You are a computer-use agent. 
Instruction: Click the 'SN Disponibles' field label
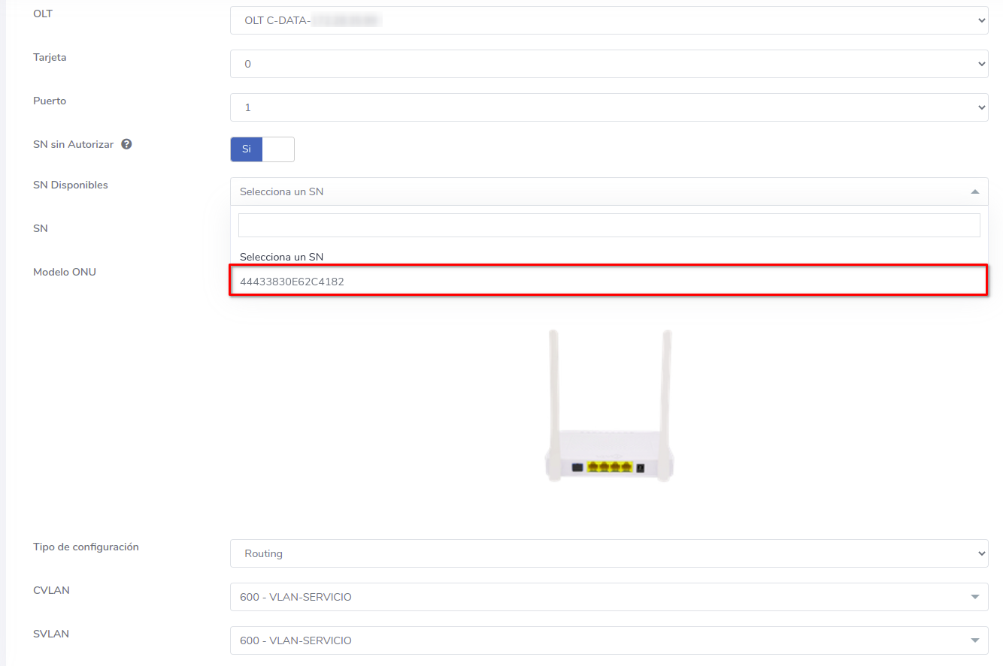coord(71,185)
